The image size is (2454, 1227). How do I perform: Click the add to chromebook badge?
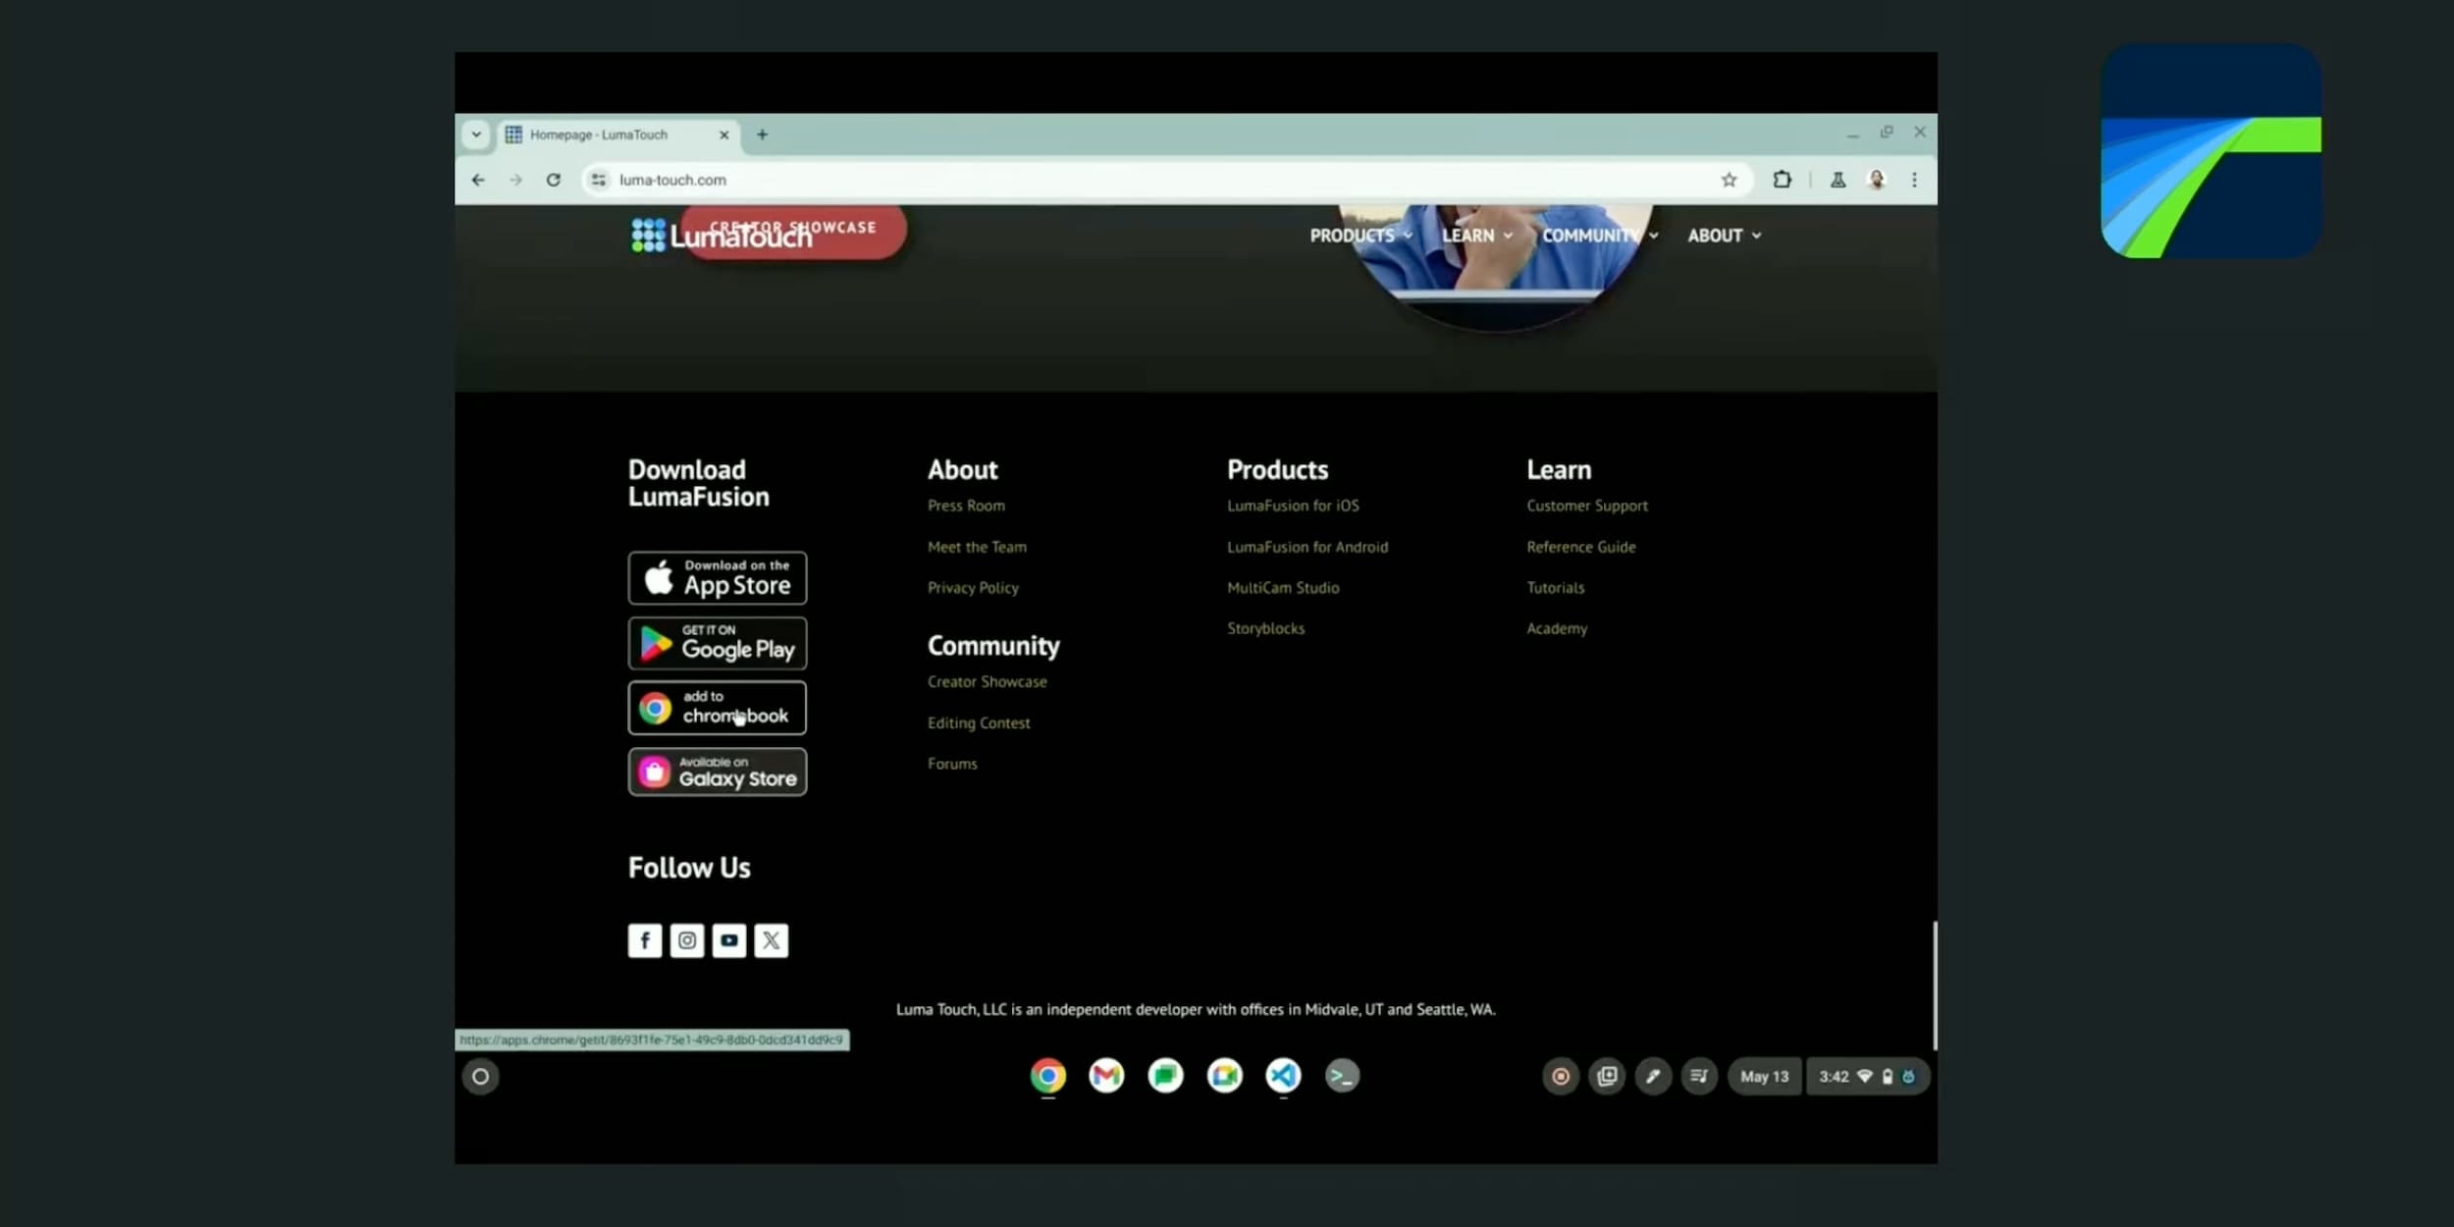pyautogui.click(x=718, y=708)
